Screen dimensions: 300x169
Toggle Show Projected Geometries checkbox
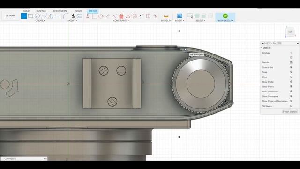click(x=292, y=101)
